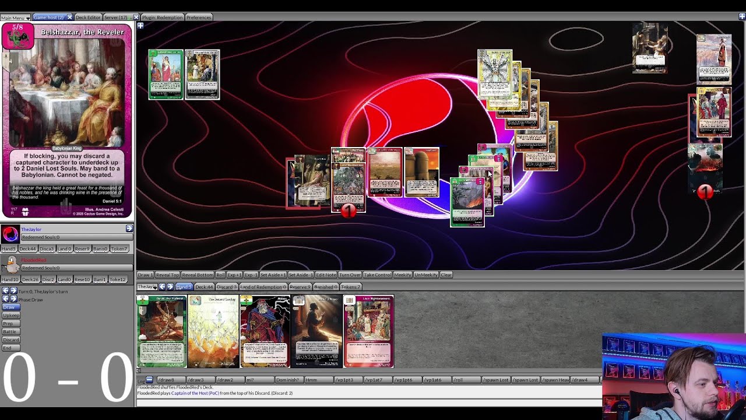Open Captain of the Host link in log

click(x=195, y=393)
